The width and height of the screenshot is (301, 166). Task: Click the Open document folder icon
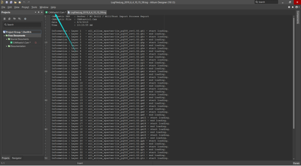click(15, 2)
